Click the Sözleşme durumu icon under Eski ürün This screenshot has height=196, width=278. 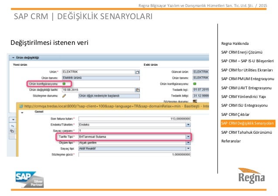(x=195, y=101)
